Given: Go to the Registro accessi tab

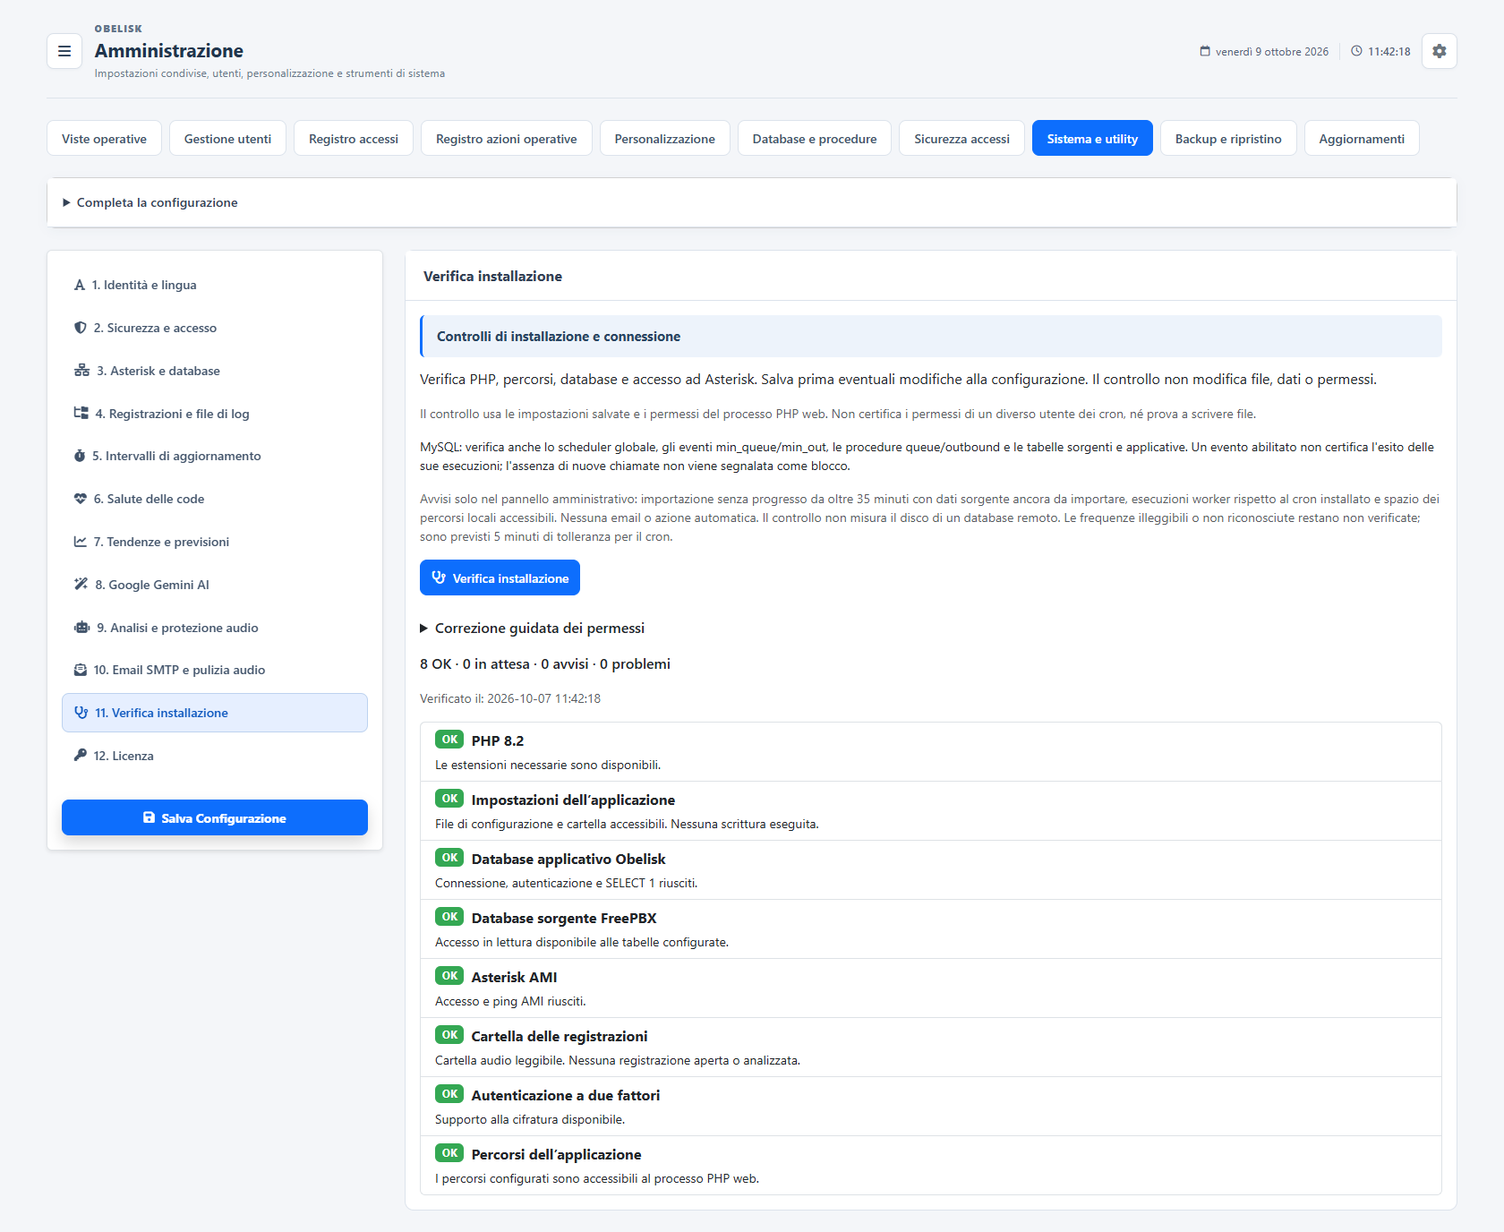Looking at the screenshot, I should click(354, 139).
